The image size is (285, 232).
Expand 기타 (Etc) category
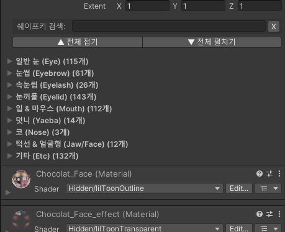(x=9, y=155)
